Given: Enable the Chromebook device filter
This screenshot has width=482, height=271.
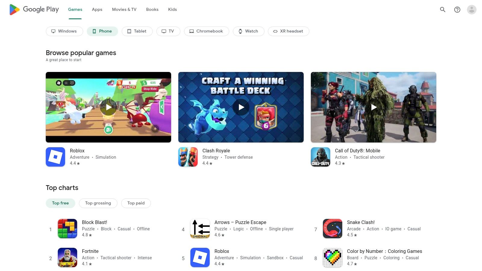Looking at the screenshot, I should click(x=206, y=31).
